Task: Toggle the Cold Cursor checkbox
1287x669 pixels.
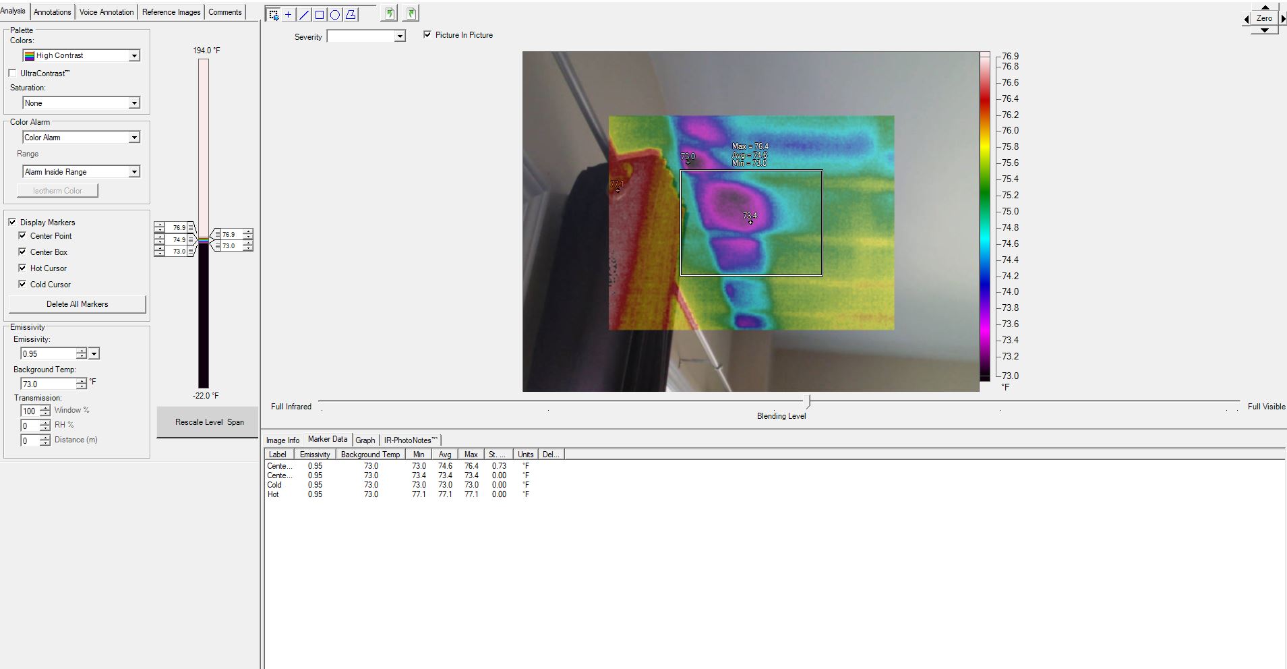Action: pyautogui.click(x=22, y=284)
